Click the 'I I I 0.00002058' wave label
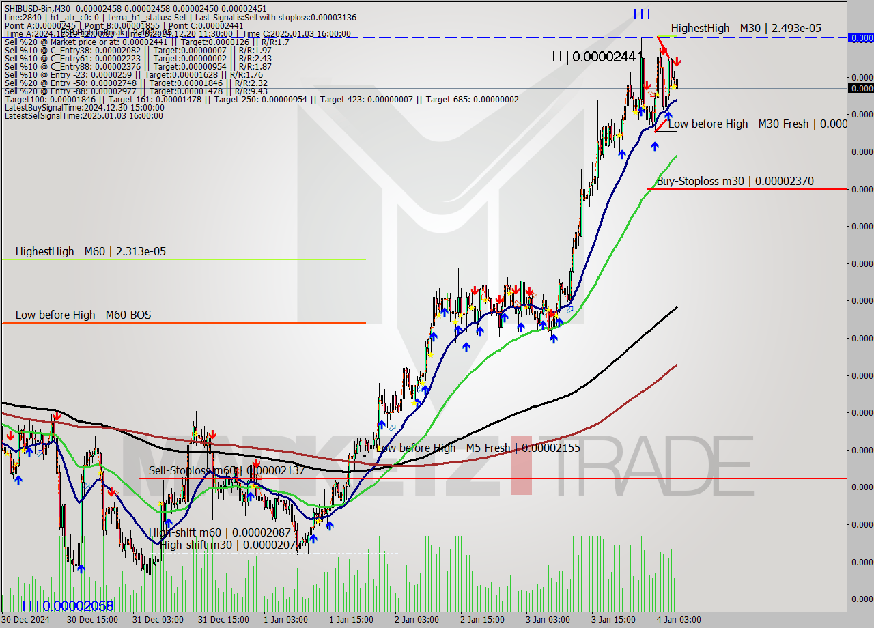The height and width of the screenshot is (628, 874). pos(68,605)
